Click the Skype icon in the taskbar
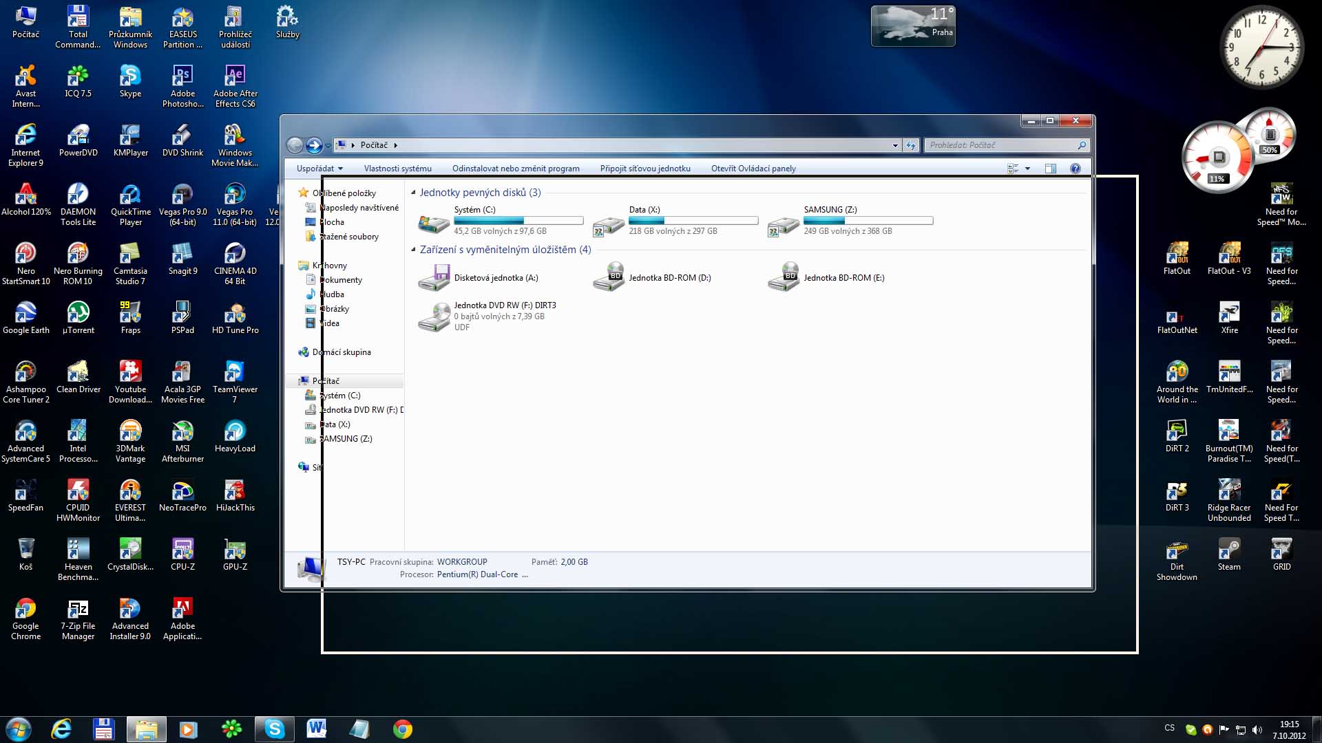Image resolution: width=1322 pixels, height=743 pixels. tap(274, 729)
